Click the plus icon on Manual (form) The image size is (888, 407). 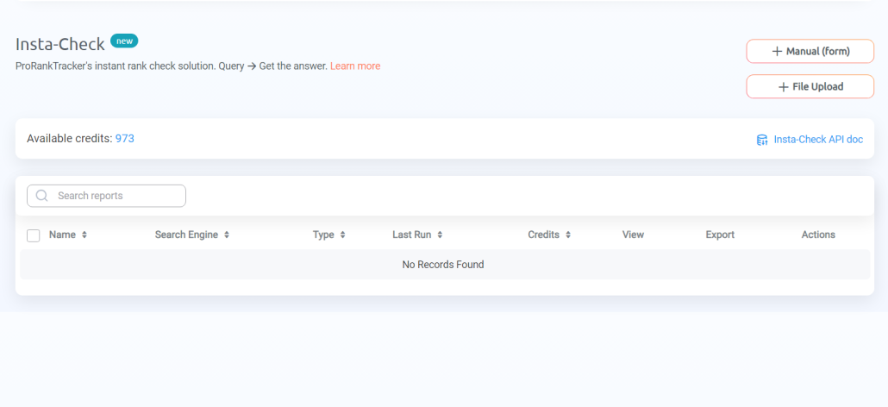tap(777, 52)
